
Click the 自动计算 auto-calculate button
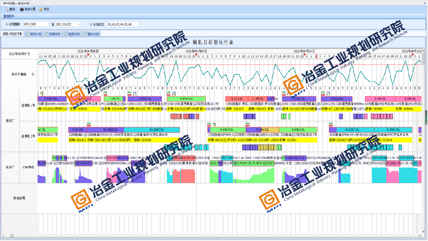28,9
